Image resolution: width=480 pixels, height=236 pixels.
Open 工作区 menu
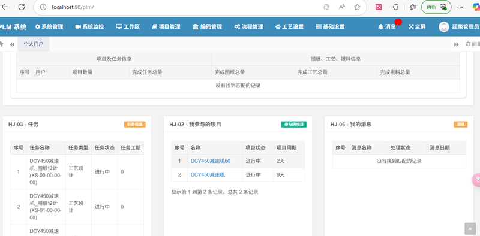[x=128, y=26]
